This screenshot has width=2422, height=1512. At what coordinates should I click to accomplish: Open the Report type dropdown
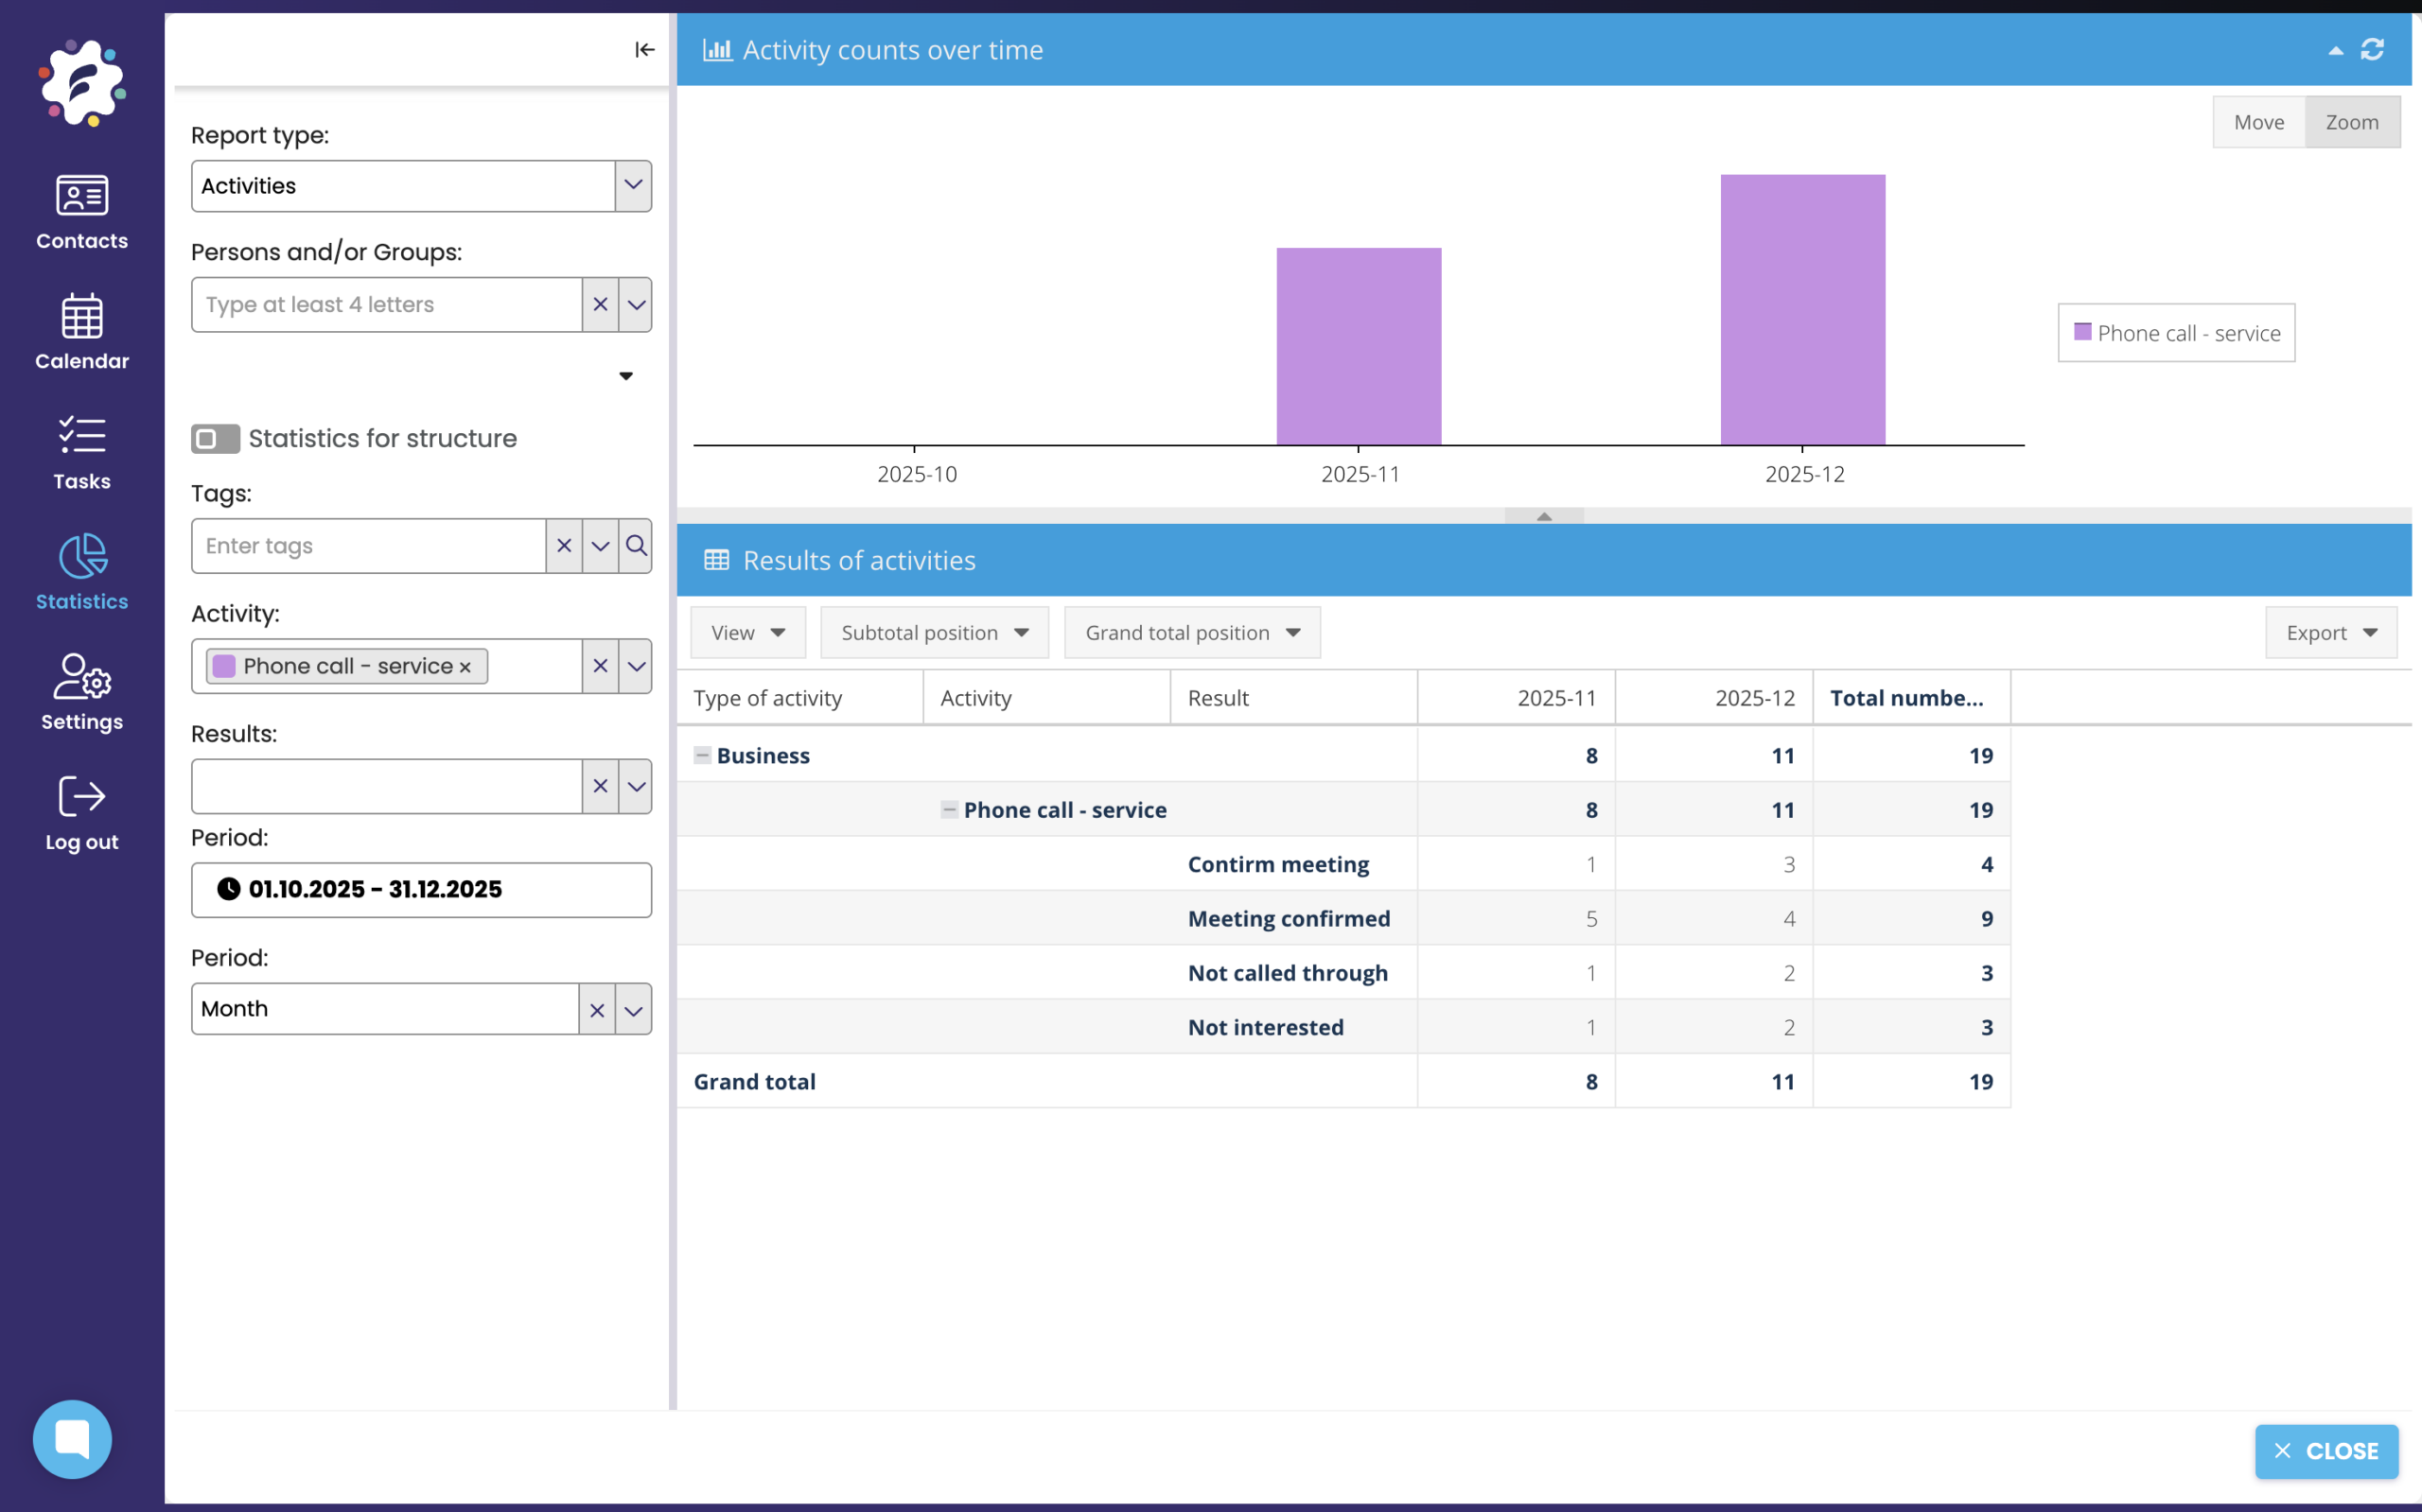[632, 186]
